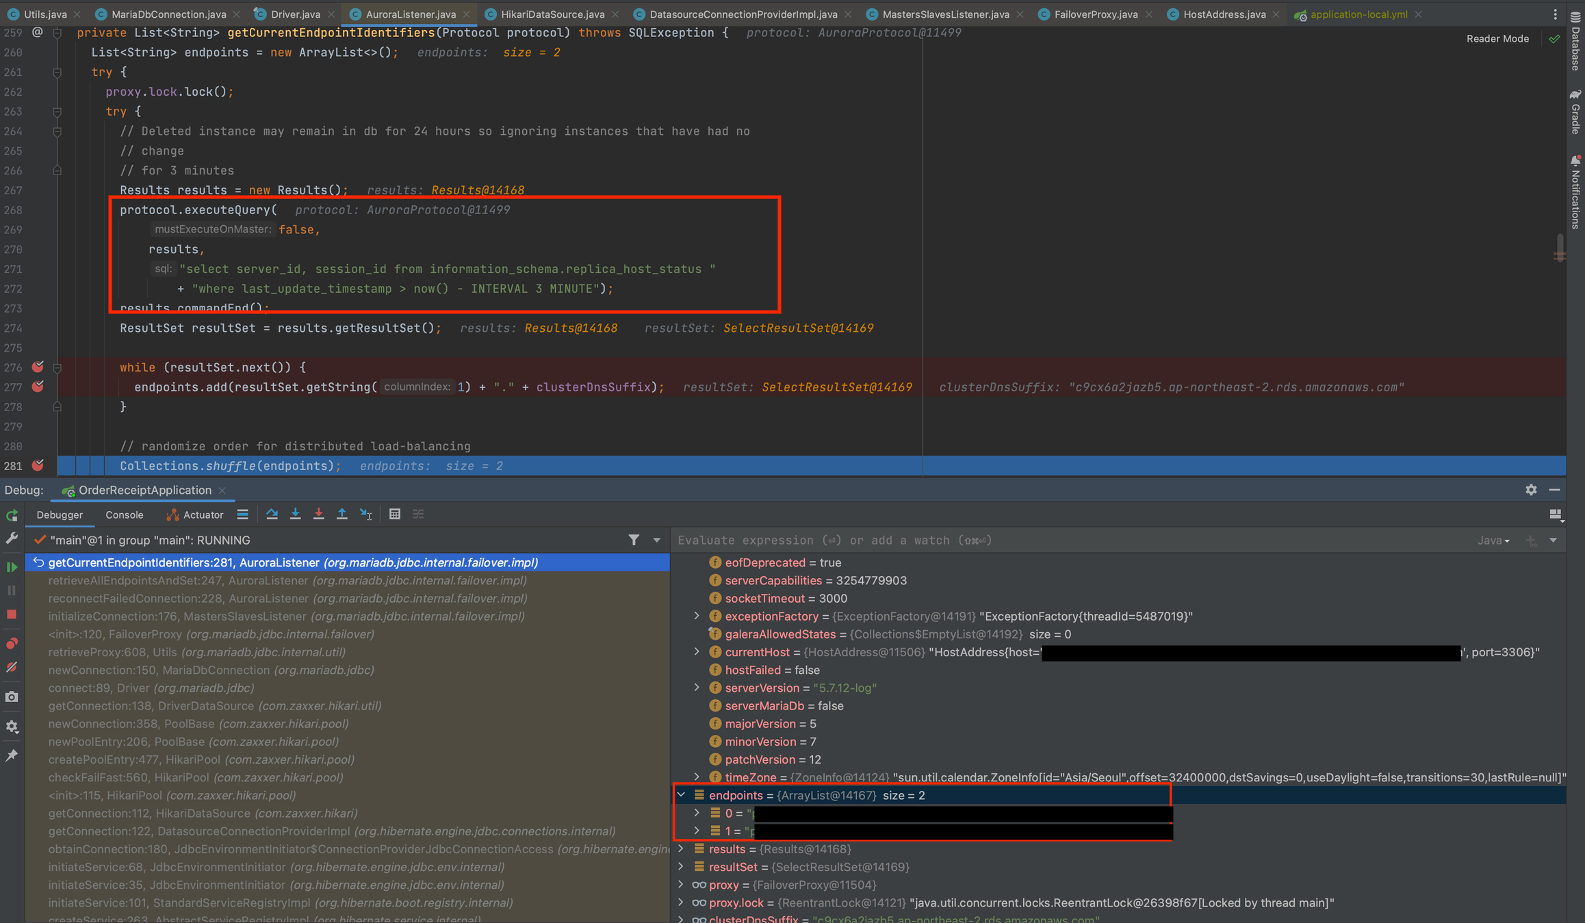The width and height of the screenshot is (1585, 923).
Task: Expand the resultSet variable
Action: (x=681, y=867)
